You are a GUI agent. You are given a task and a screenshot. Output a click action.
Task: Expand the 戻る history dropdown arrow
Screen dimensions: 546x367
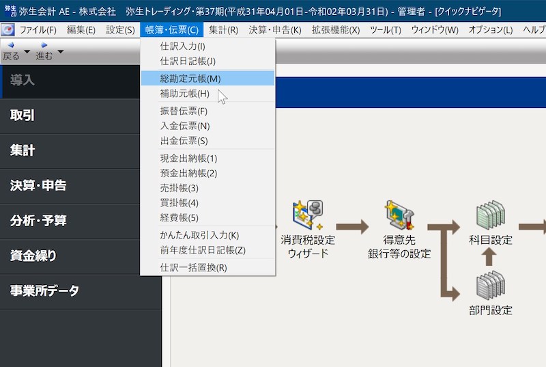(27, 51)
